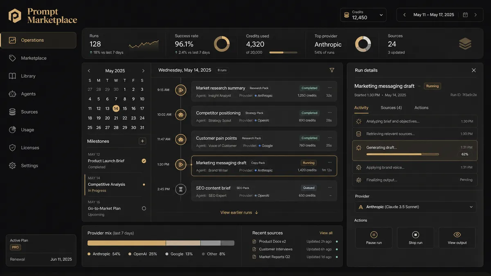Expand View earlier runs

pyautogui.click(x=239, y=212)
